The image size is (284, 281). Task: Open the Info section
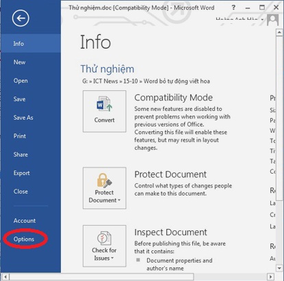[x=31, y=44]
